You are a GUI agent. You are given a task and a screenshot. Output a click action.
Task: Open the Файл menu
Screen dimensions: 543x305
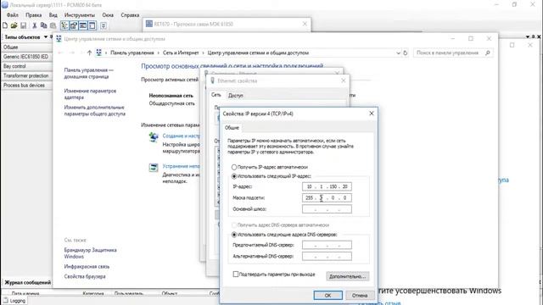[x=13, y=15]
